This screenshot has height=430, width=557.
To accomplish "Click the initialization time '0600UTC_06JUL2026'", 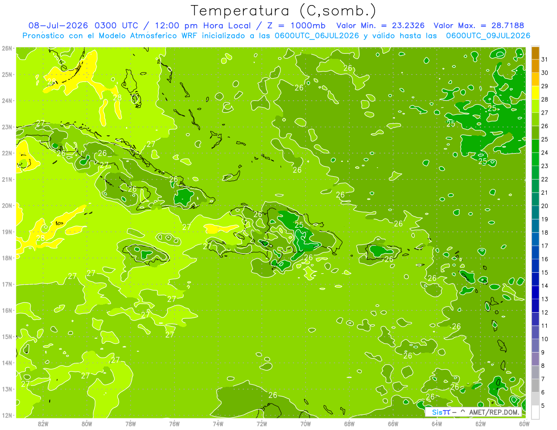I will coord(317,35).
